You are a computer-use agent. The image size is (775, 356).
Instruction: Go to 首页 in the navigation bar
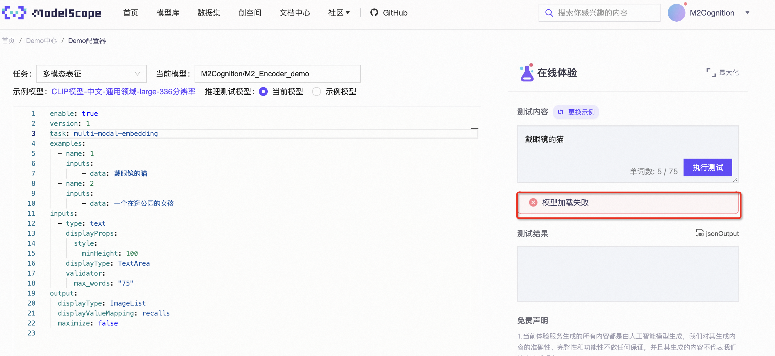click(x=131, y=13)
